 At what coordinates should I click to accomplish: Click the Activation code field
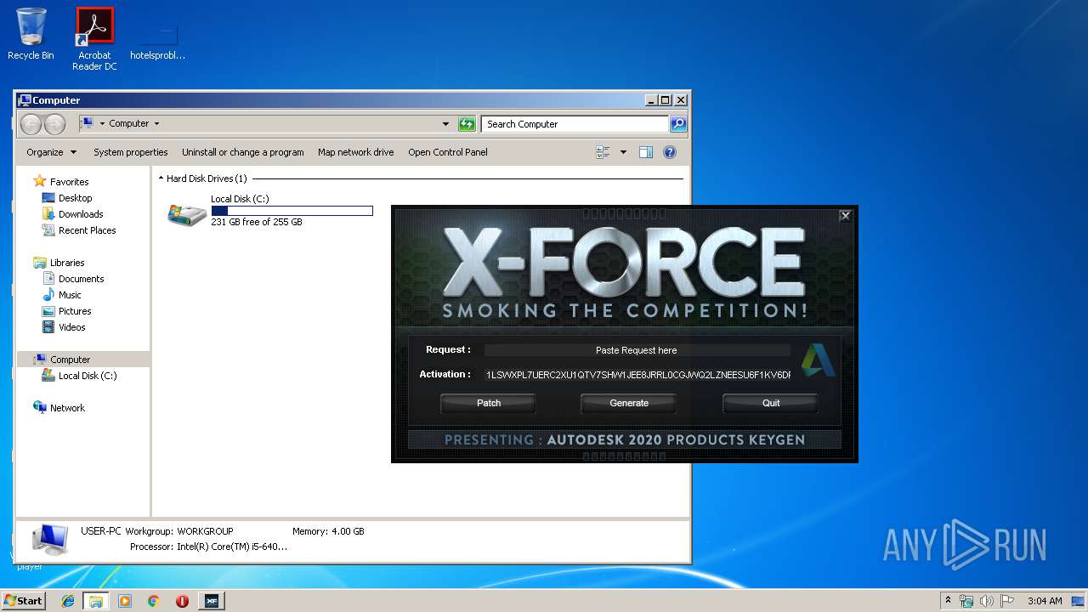tap(637, 375)
